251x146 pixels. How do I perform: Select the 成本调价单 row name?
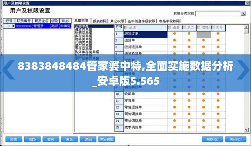click(x=133, y=127)
